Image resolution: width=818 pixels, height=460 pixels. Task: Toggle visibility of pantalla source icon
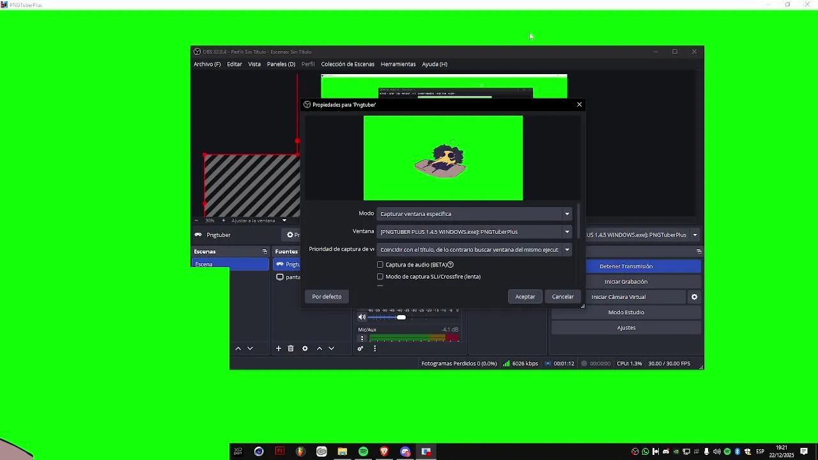click(x=280, y=277)
